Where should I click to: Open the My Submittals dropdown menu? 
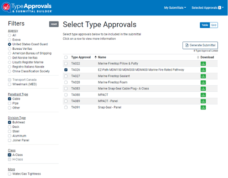(175, 8)
